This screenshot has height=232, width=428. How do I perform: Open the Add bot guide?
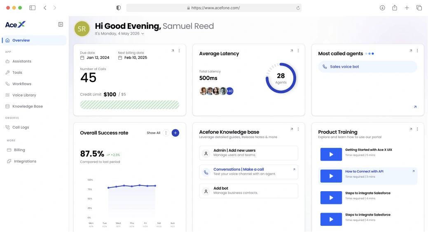point(249,191)
